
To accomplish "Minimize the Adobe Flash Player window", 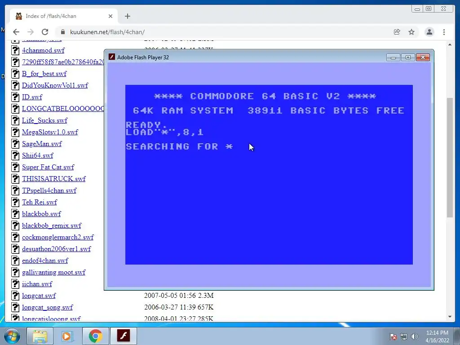I will [393, 57].
